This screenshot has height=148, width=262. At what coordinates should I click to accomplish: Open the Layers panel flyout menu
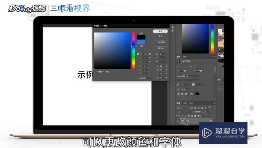click(214, 103)
